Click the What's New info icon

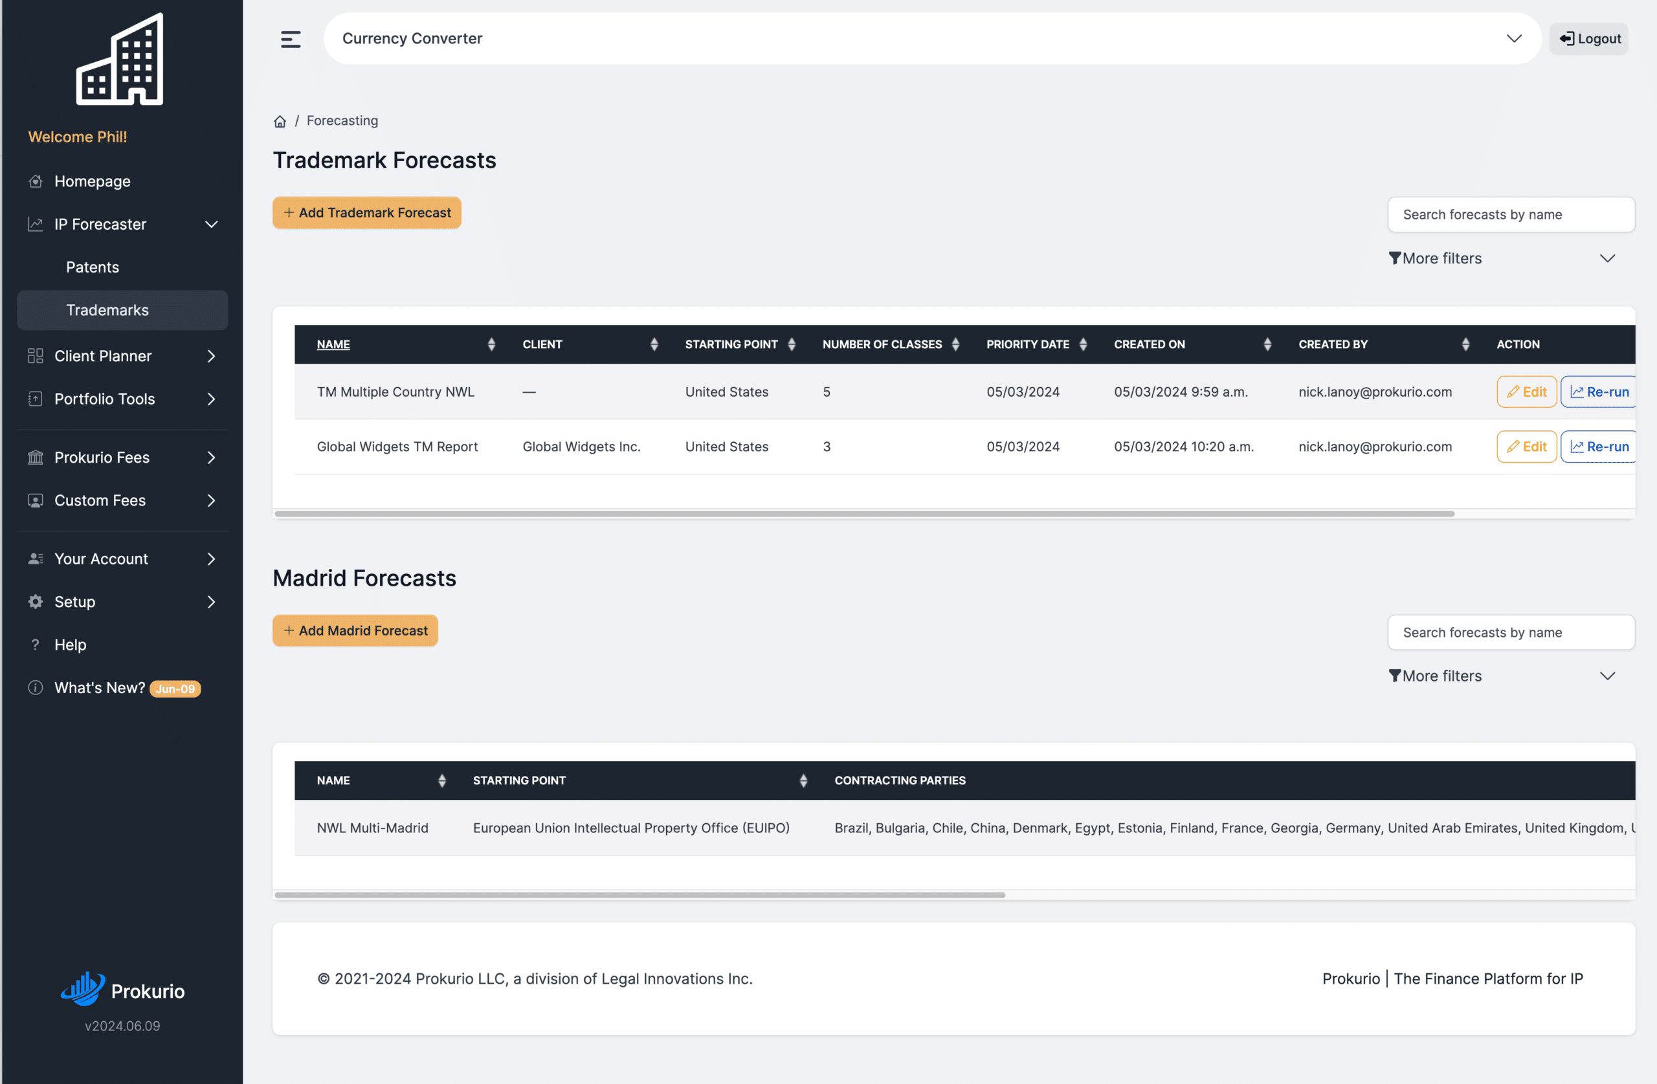coord(36,688)
